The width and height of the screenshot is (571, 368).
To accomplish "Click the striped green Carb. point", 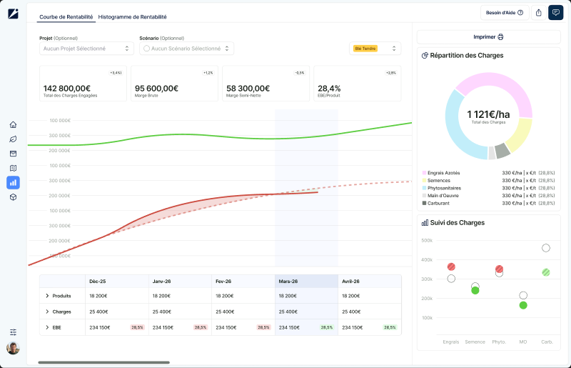I will [x=546, y=272].
